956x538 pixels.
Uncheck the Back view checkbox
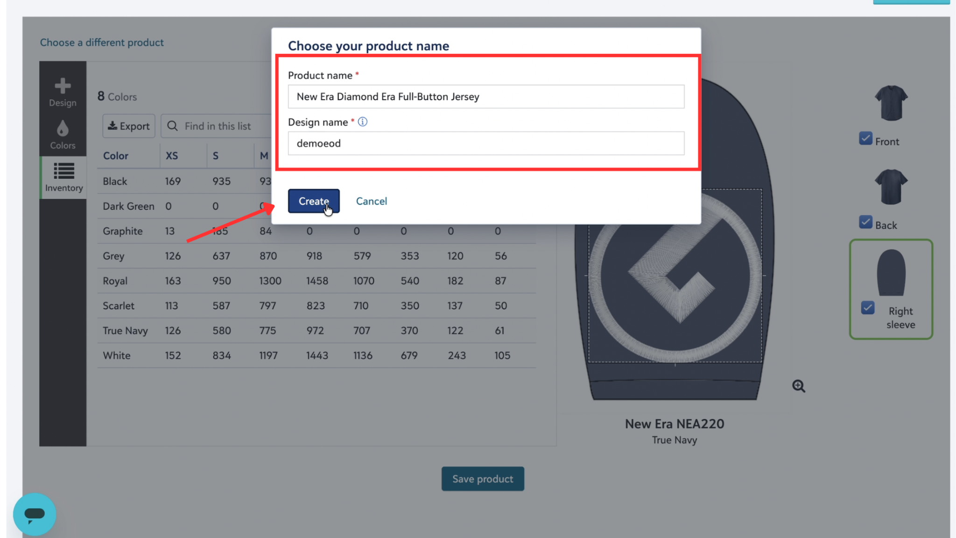[865, 222]
